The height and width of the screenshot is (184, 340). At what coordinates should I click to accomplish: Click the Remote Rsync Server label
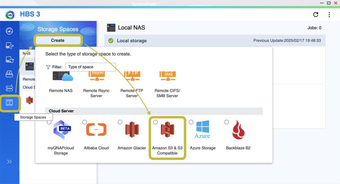[x=96, y=93]
